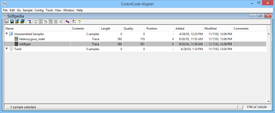Open the View menu
This screenshot has height=113, width=275.
coord(58,10)
